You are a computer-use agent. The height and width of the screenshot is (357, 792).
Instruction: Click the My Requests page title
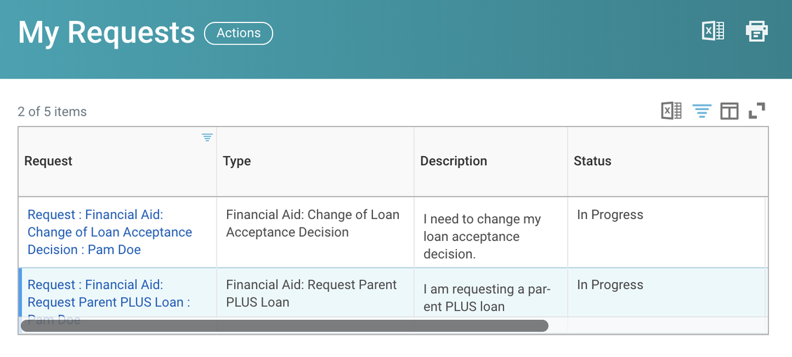(x=107, y=33)
